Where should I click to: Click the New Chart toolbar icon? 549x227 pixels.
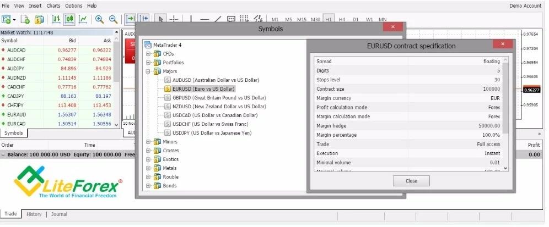pyautogui.click(x=7, y=20)
